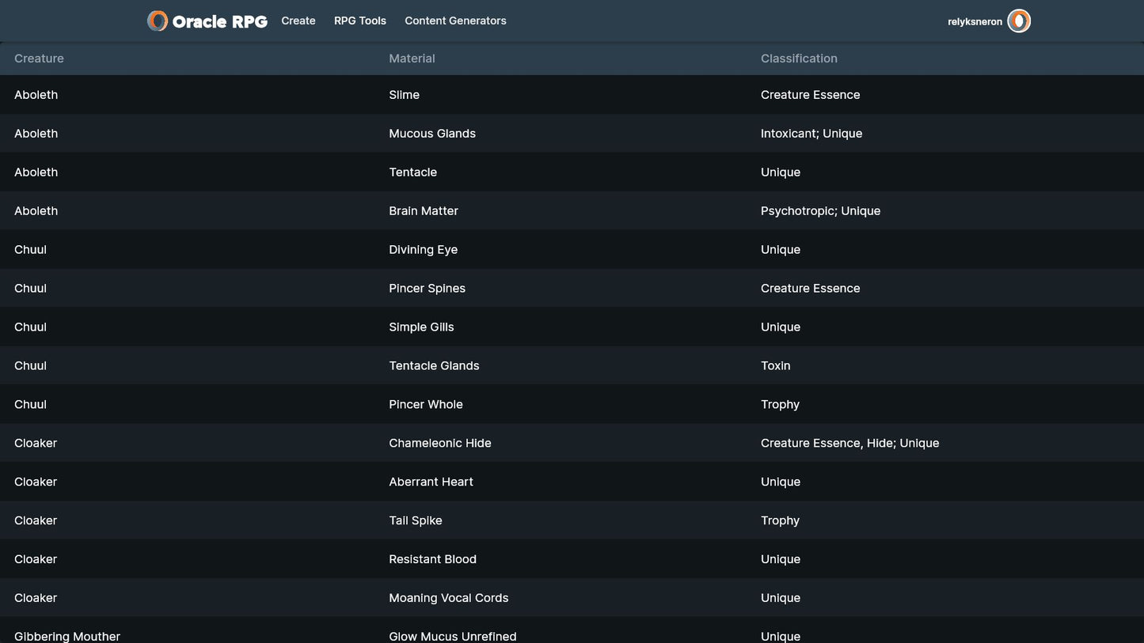The width and height of the screenshot is (1144, 643).
Task: Click the Oracle RPG site title
Action: (219, 22)
